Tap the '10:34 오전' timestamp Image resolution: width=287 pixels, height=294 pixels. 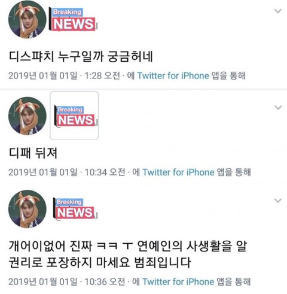tap(105, 172)
